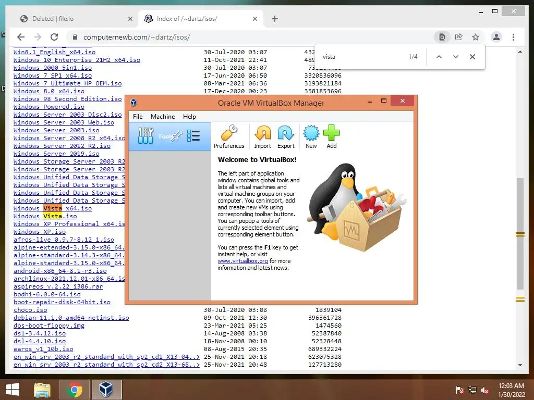
Task: Select the Index of /~dartz/isos/ tab
Action: click(201, 19)
